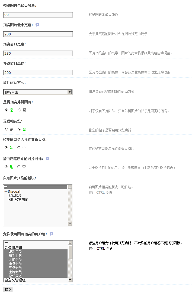Image resolution: width=192 pixels, height=297 pixels.
Task: Select 否 for 预览窗口是否允许查看大图
Action: pos(19,147)
